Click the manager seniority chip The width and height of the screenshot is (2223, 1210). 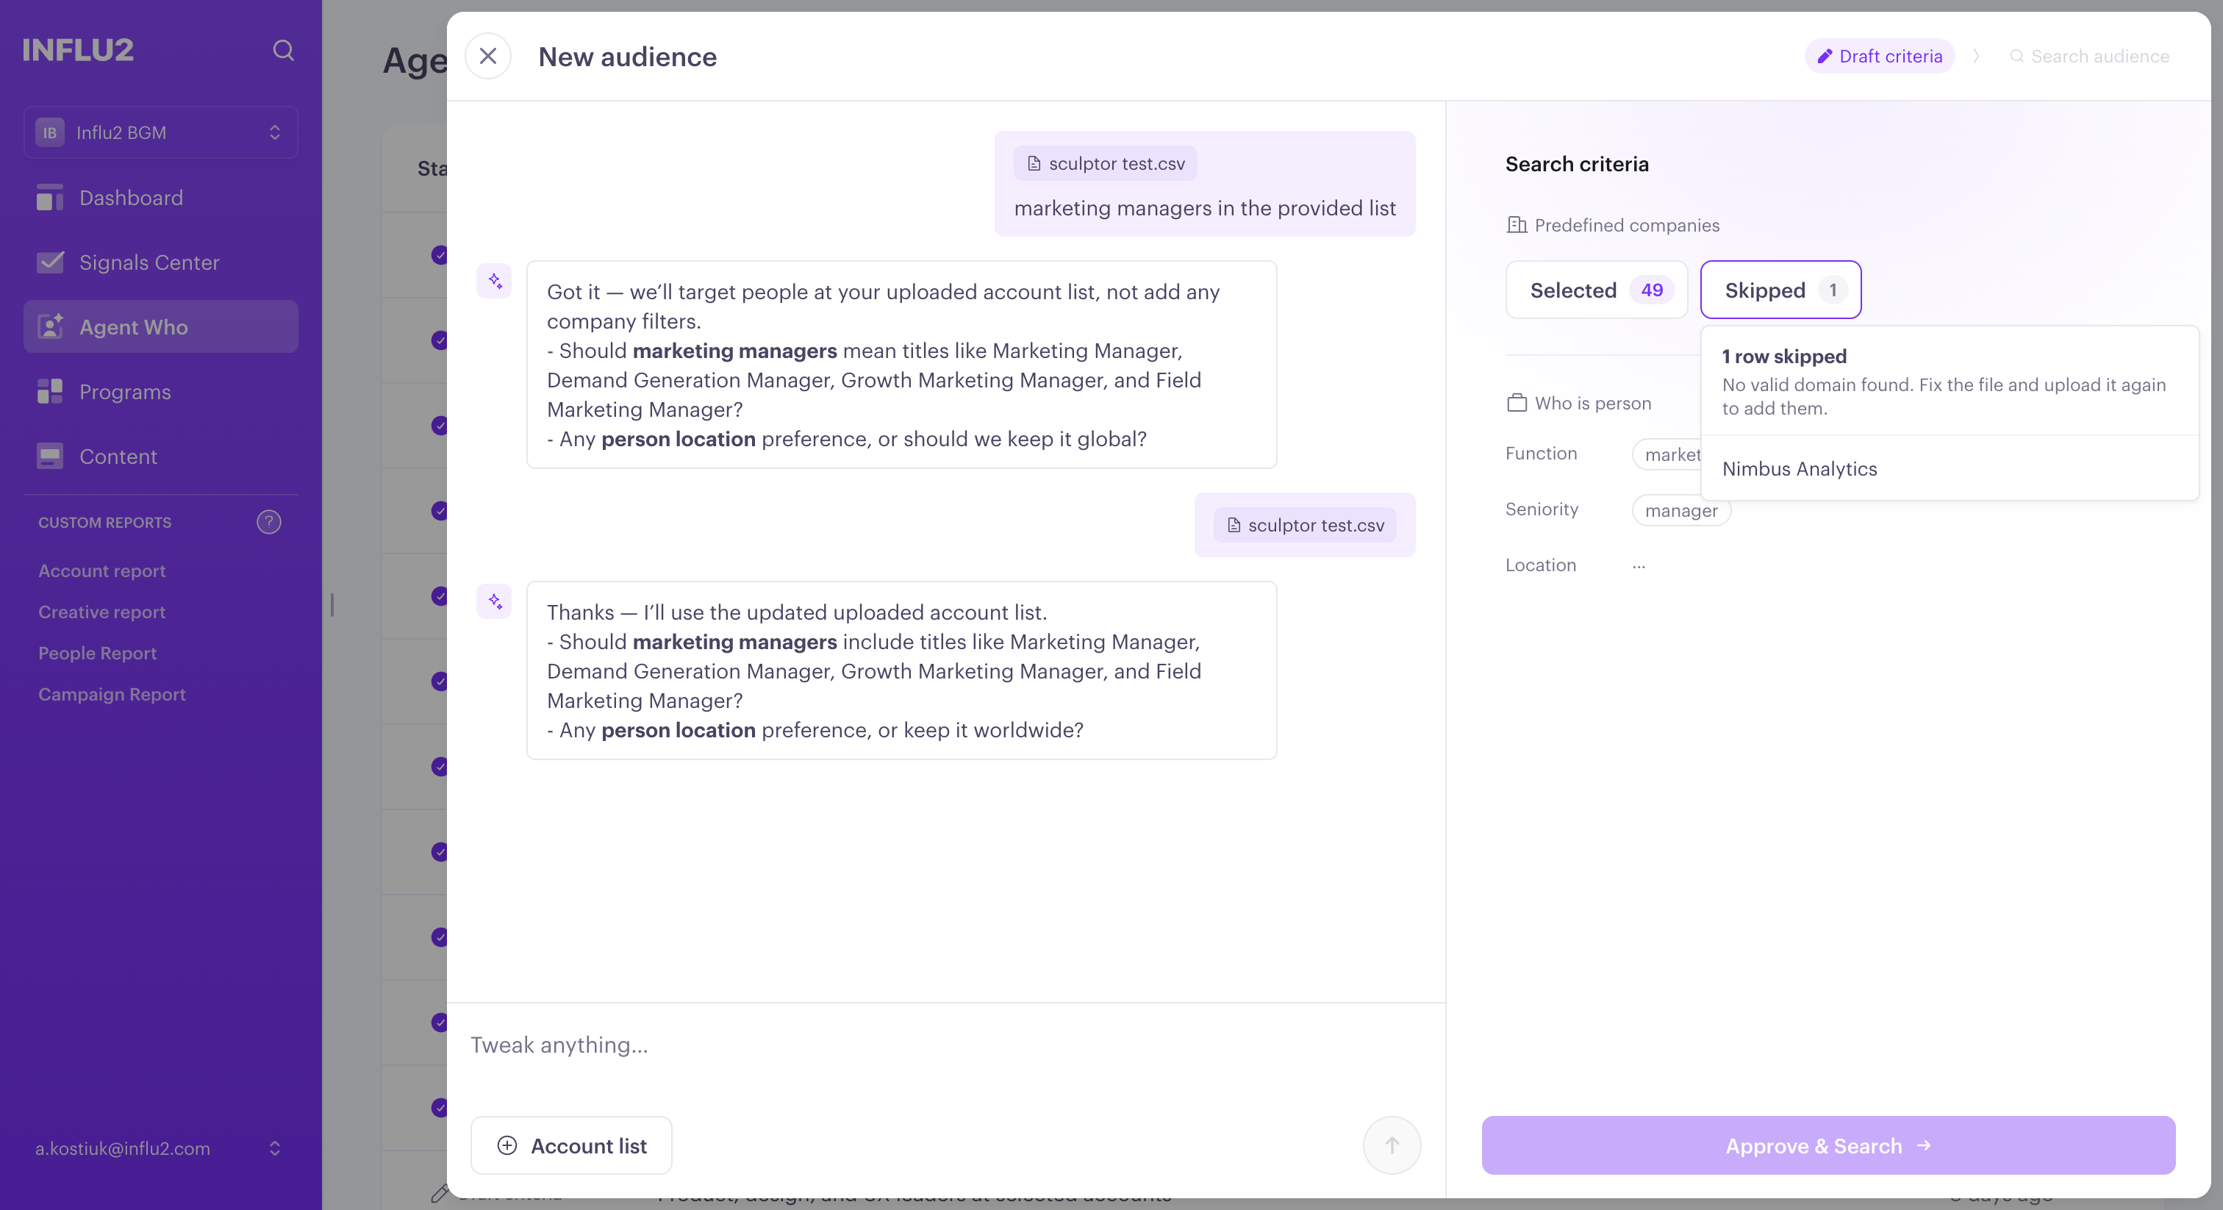click(x=1680, y=511)
